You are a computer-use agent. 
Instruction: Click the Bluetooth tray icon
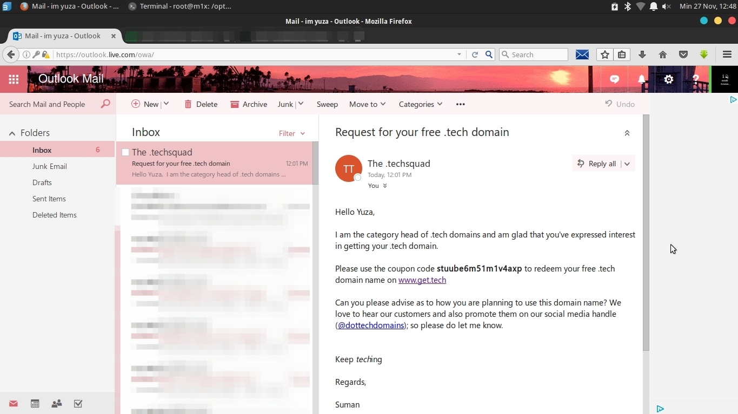628,6
